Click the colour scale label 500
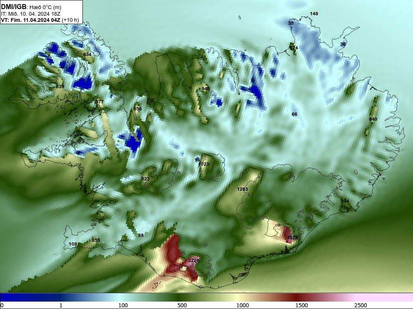 182,305
